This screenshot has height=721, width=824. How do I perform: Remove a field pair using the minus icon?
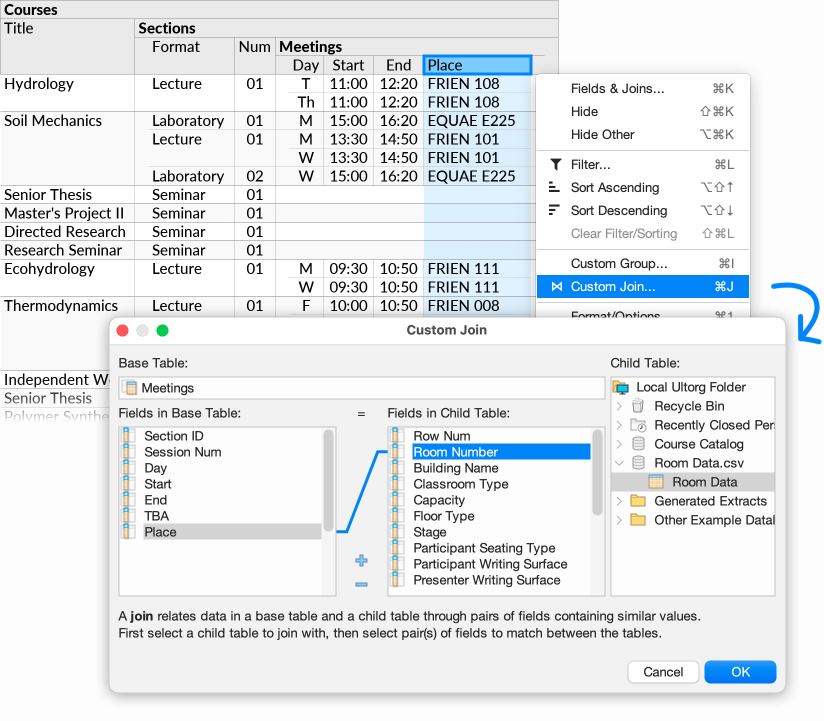361,584
